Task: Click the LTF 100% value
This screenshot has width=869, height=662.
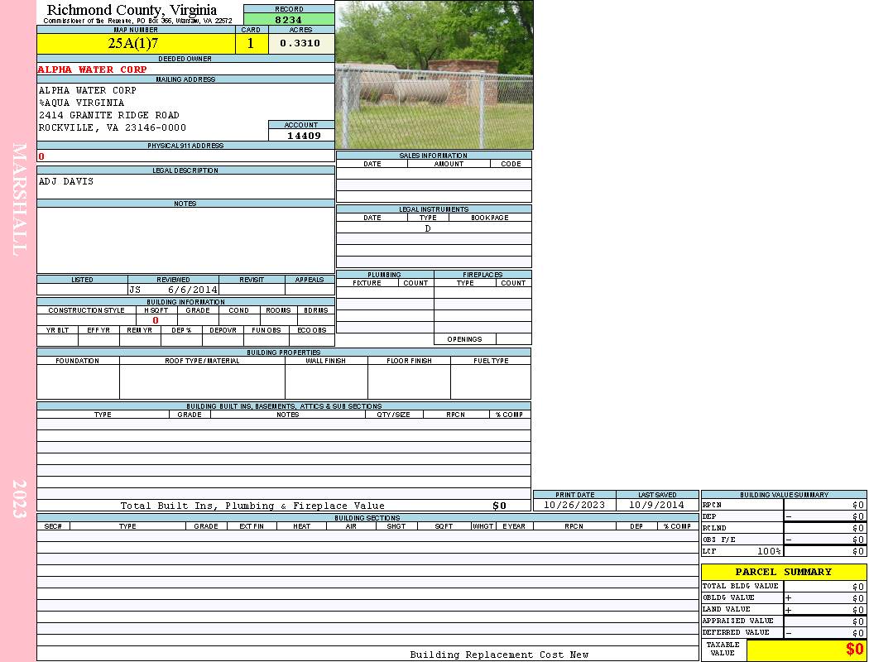Action: 770,551
